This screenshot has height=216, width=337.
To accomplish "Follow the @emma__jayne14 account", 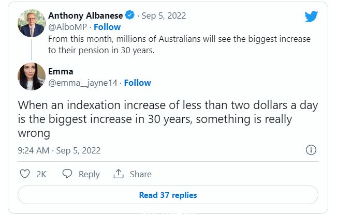I will point(138,83).
